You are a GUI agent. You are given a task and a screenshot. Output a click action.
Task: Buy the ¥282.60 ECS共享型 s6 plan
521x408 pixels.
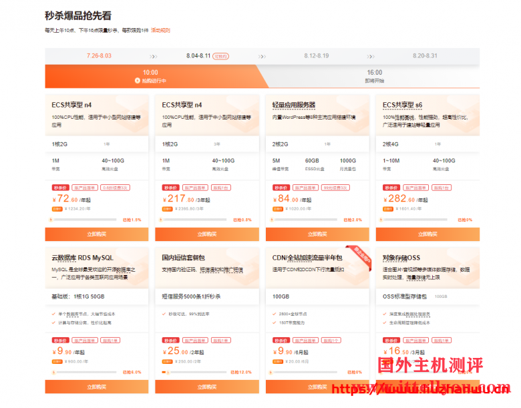coord(427,234)
